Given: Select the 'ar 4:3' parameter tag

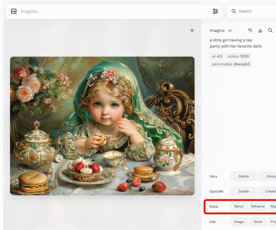Looking at the screenshot, I should 217,56.
